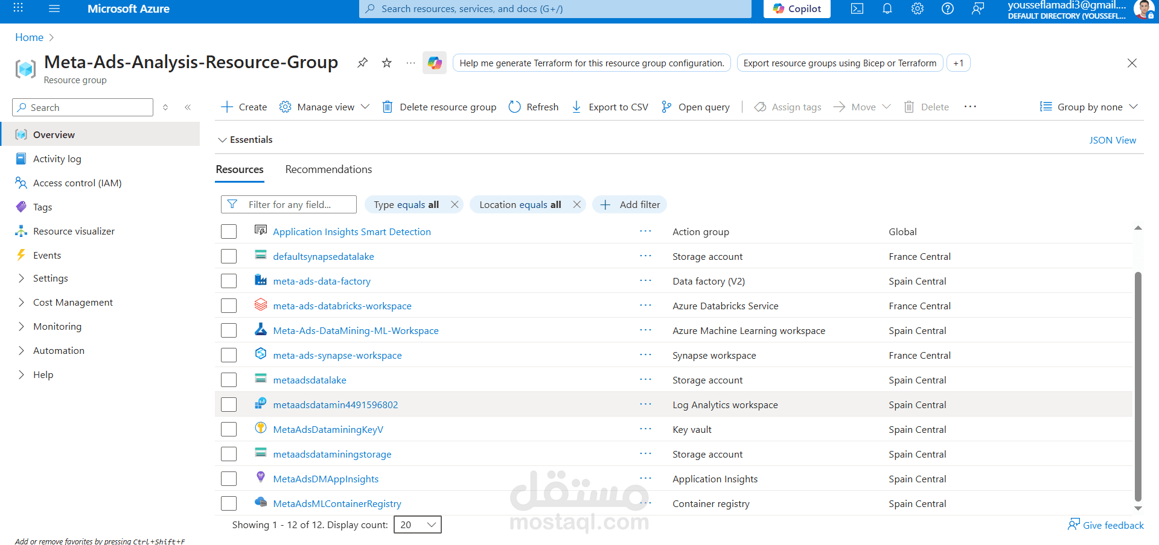The height and width of the screenshot is (545, 1159).
Task: Collapse the left sidebar menu
Action: pyautogui.click(x=188, y=107)
